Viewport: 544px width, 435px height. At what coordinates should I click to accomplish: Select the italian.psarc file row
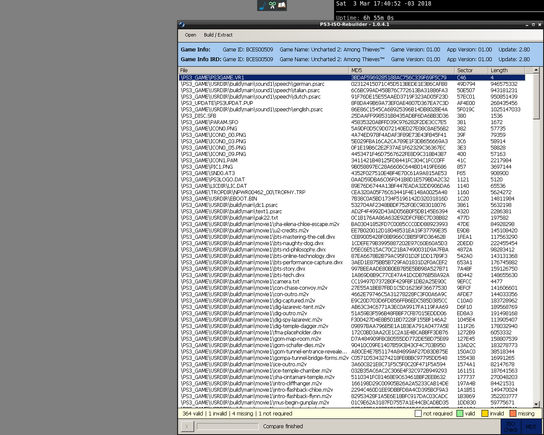pos(352,90)
